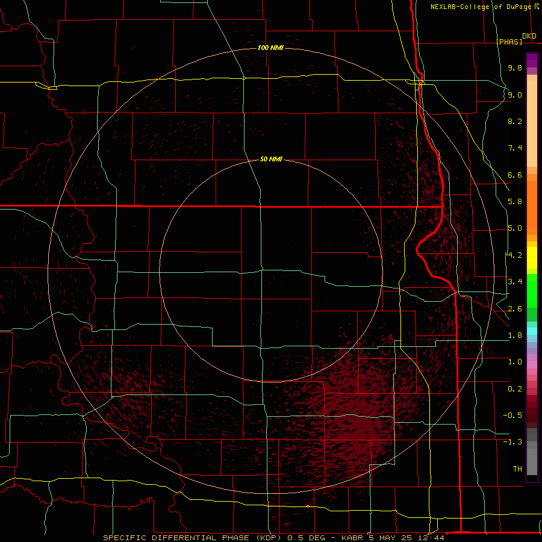Pick the purple segment of the color bar

[532, 60]
